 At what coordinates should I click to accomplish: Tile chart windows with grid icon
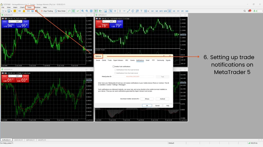pos(91,11)
